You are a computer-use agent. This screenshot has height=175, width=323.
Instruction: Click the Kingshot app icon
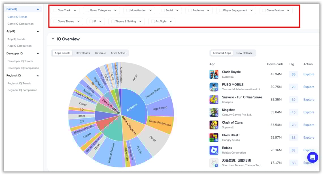(214, 112)
